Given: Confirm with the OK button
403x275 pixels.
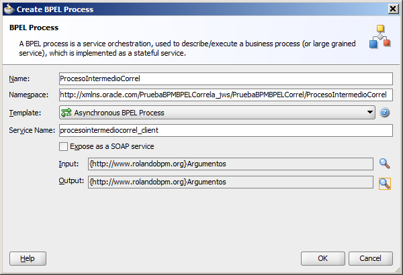Looking at the screenshot, I should click(323, 258).
